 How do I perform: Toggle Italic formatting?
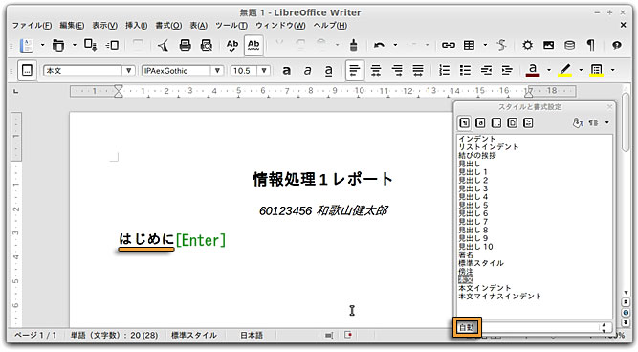click(x=308, y=71)
